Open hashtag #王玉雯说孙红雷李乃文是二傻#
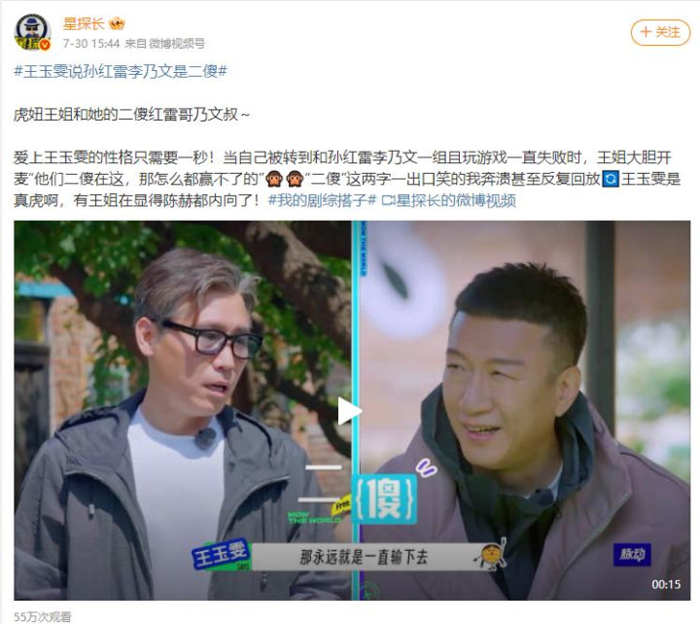Image resolution: width=700 pixels, height=624 pixels. pyautogui.click(x=121, y=71)
